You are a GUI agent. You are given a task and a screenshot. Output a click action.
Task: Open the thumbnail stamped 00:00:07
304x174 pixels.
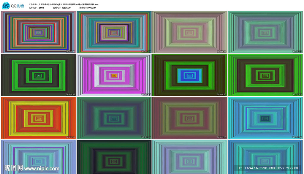(39, 32)
